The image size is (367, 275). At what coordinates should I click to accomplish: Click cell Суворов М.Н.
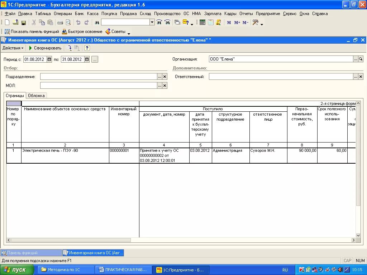click(268, 155)
